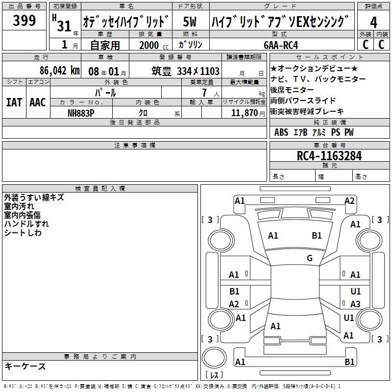
Task: Click the A3 mark on the diagram
Action: [355, 304]
